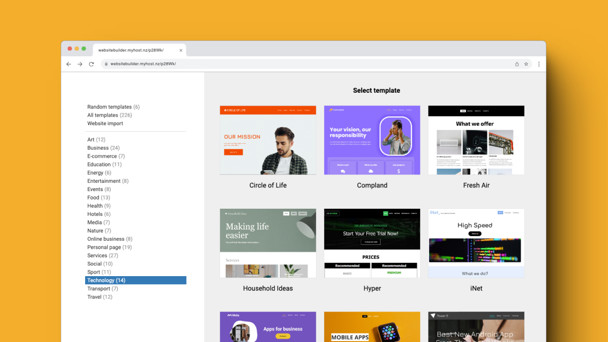Click the padlock icon in address bar
The height and width of the screenshot is (342, 608).
pos(106,64)
